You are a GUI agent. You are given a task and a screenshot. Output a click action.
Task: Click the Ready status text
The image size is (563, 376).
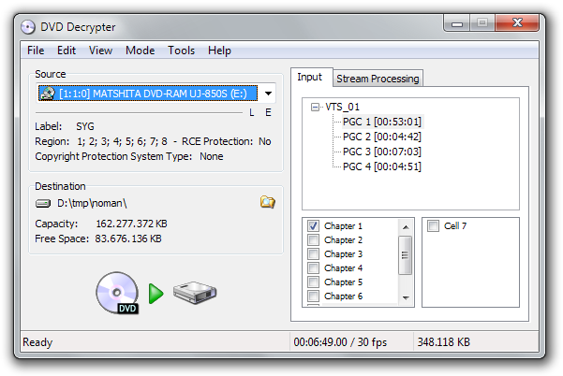37,342
